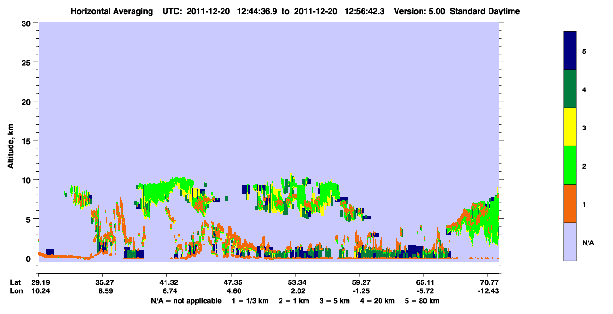Screen dimensions: 613x314
Task: Click the orange colorbar segment labeled 1
Action: pos(570,203)
